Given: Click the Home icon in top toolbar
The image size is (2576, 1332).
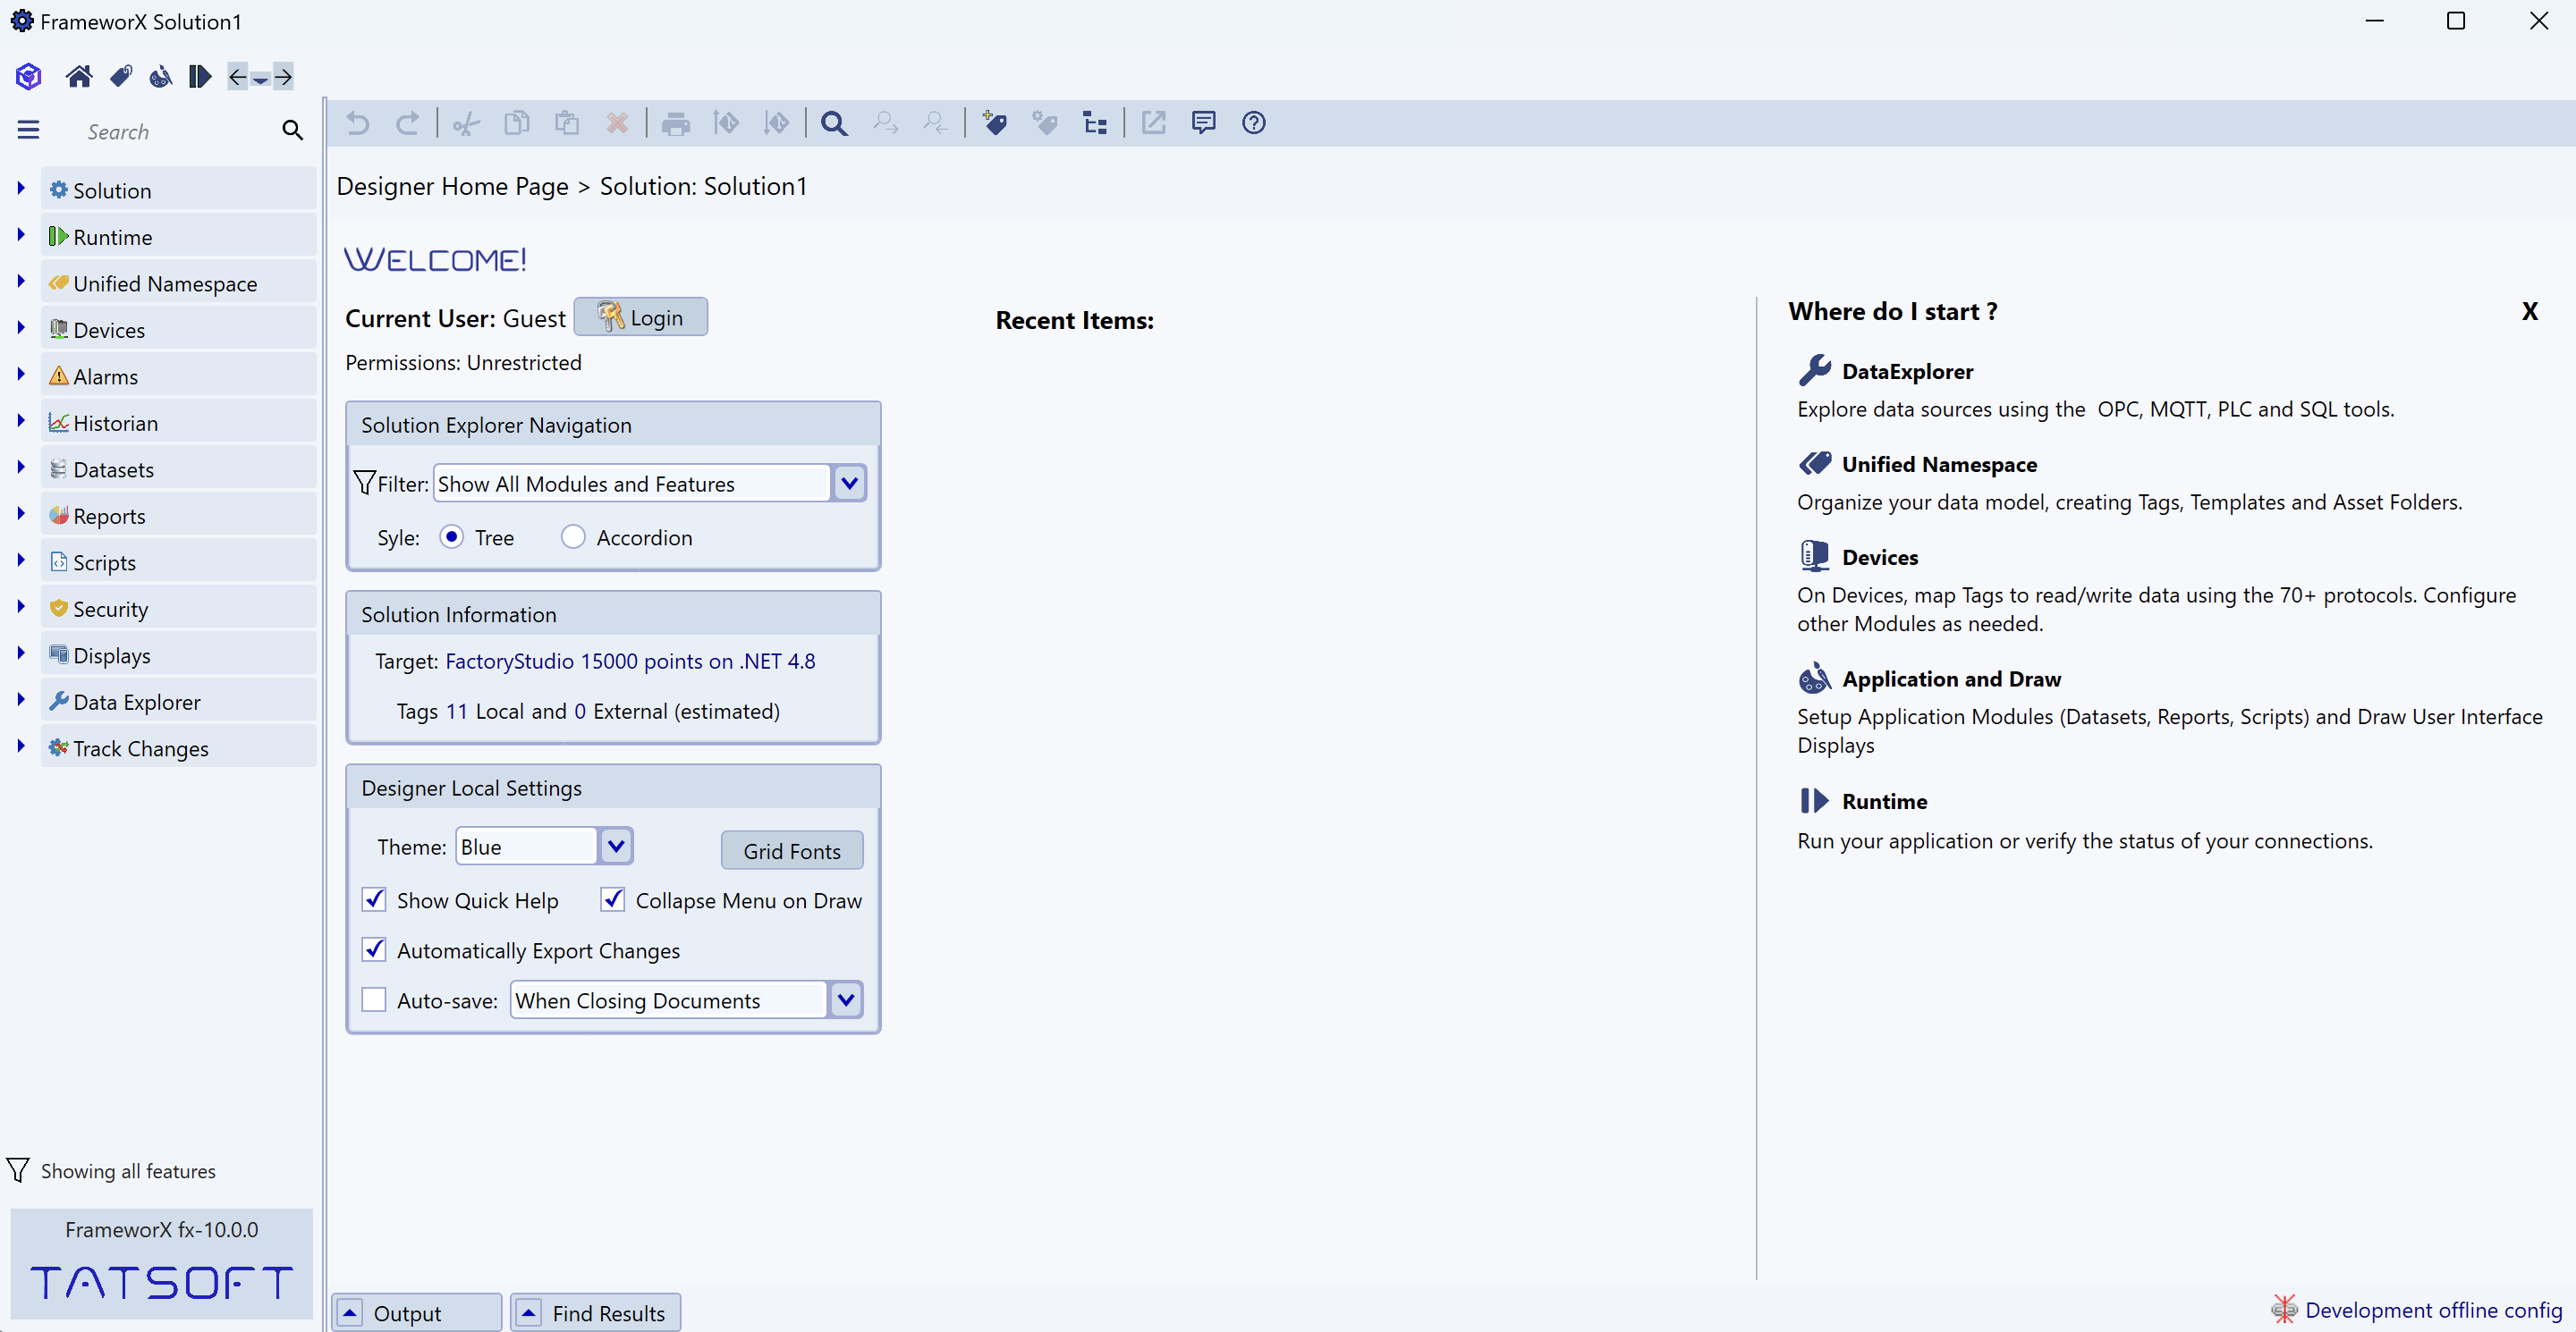Looking at the screenshot, I should (78, 76).
